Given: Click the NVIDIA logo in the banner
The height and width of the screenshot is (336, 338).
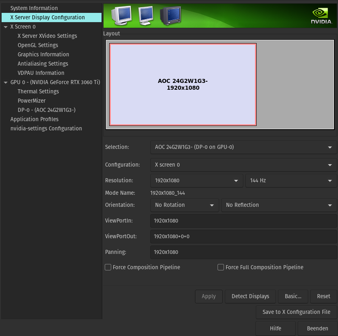Looking at the screenshot, I should (x=321, y=16).
